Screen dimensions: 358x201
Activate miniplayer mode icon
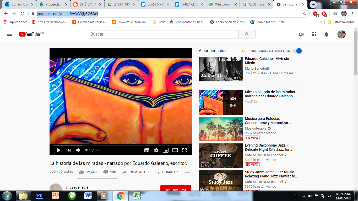(x=166, y=150)
